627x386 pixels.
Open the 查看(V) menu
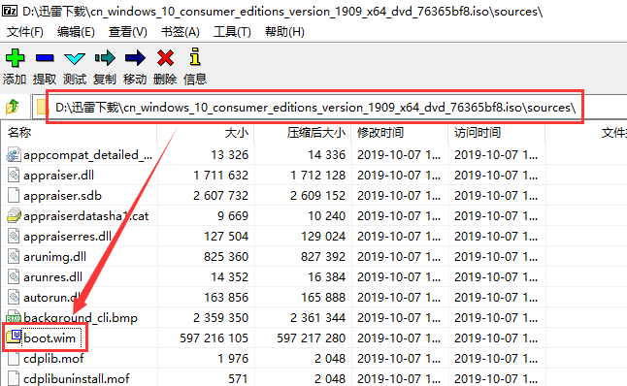tap(127, 32)
